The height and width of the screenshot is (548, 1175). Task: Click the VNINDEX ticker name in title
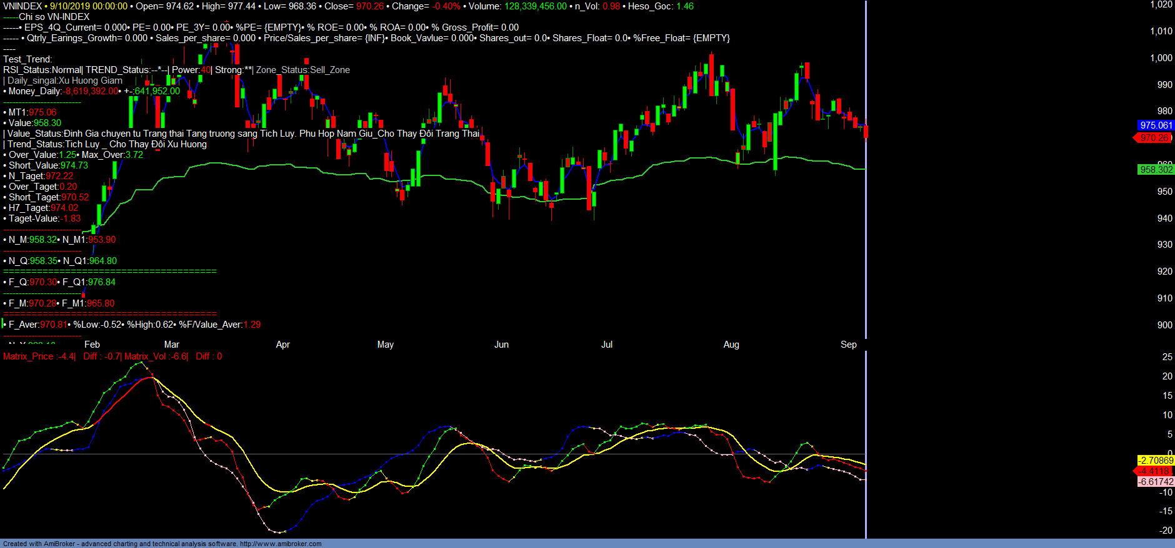point(22,6)
